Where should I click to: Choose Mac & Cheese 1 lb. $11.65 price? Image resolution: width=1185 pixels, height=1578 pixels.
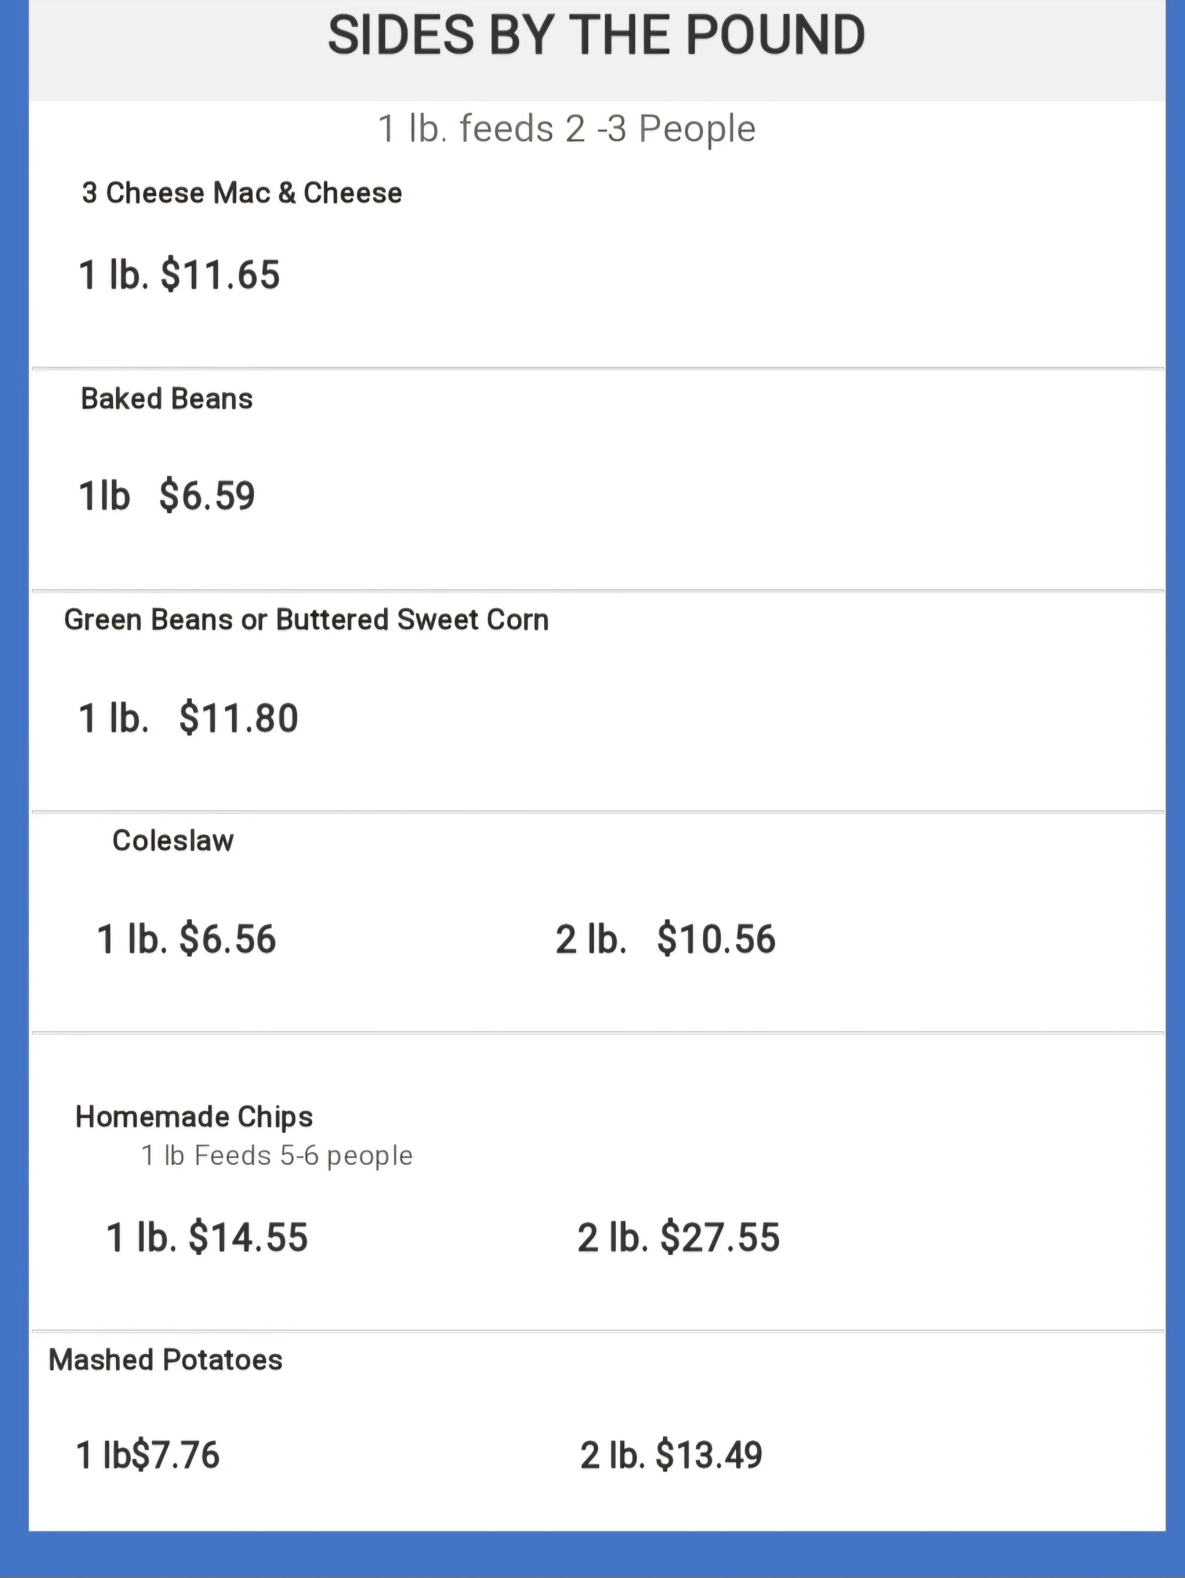[x=179, y=275]
